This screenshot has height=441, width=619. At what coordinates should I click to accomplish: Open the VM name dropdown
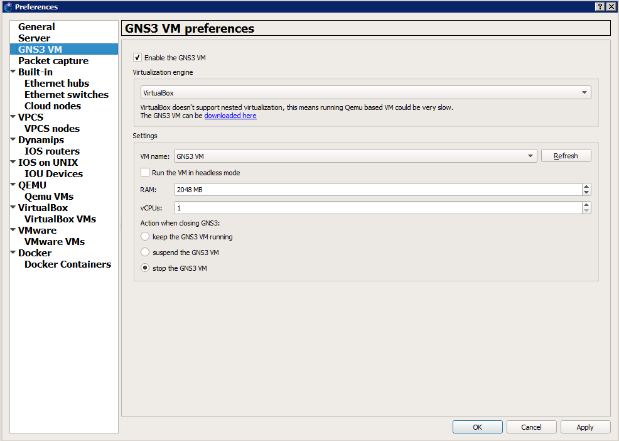click(355, 156)
